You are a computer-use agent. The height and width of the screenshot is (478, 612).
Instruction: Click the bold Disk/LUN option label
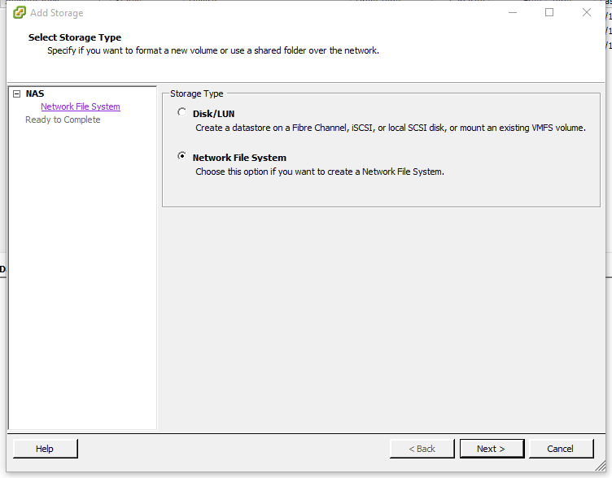click(x=213, y=114)
